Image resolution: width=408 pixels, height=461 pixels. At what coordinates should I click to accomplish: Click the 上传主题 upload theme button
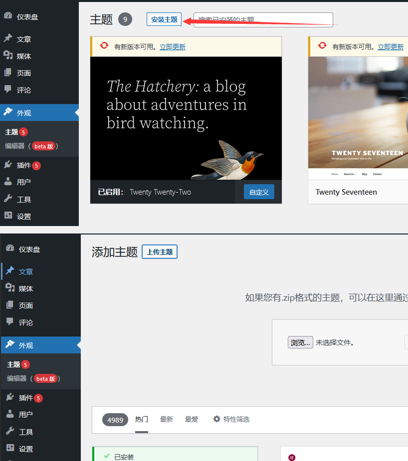pyautogui.click(x=159, y=251)
